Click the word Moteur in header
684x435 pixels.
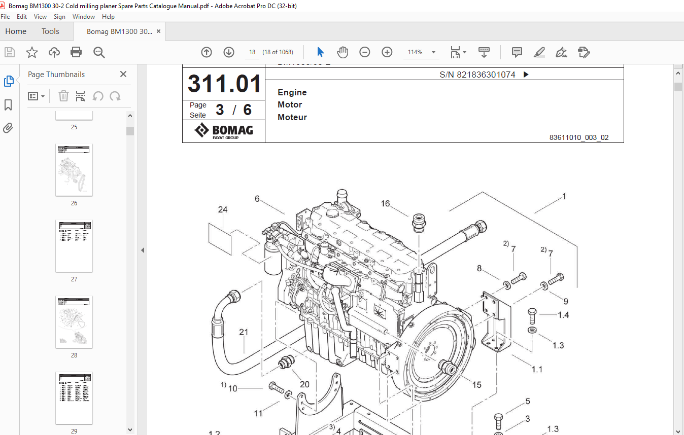click(x=292, y=117)
